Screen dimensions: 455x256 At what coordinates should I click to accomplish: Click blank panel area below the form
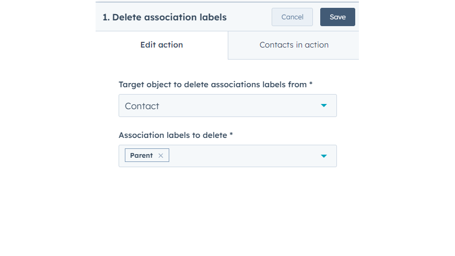click(227, 214)
